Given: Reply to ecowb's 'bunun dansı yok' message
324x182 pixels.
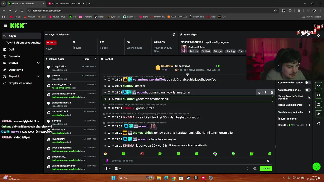Looking at the screenshot, I should tap(259, 93).
